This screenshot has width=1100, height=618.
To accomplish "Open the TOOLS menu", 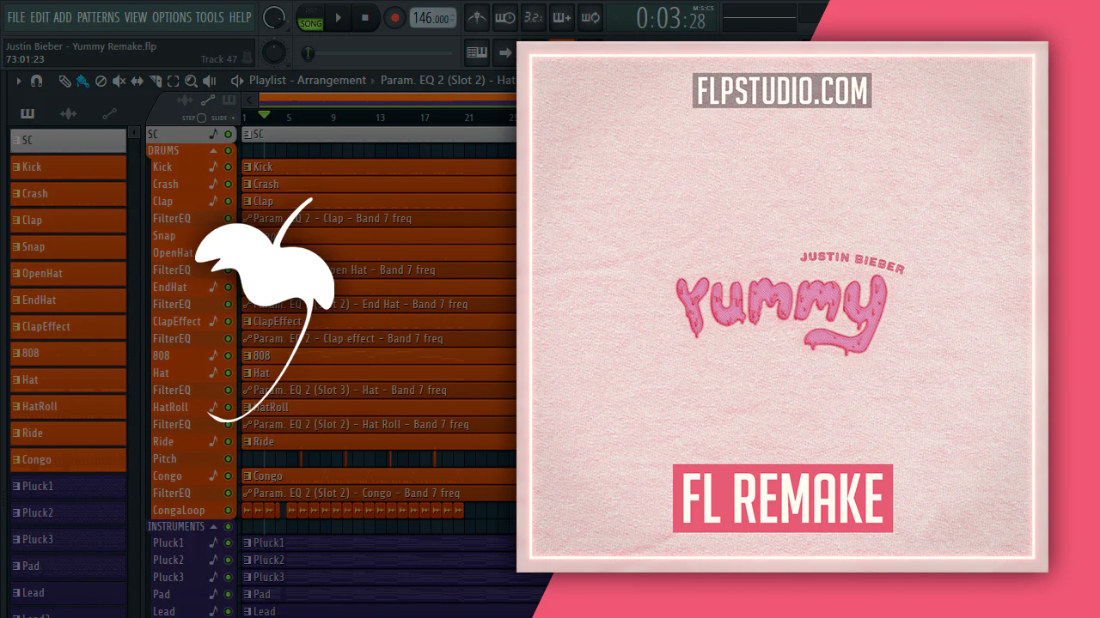I will coord(210,17).
